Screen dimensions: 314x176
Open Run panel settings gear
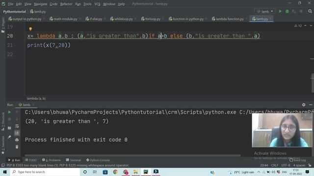pyautogui.click(x=304, y=105)
